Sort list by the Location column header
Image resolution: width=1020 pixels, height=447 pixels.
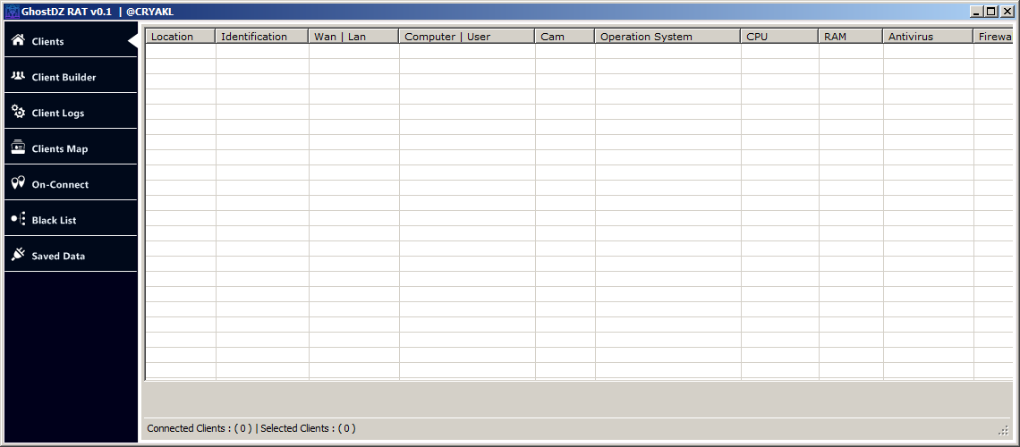pyautogui.click(x=180, y=37)
